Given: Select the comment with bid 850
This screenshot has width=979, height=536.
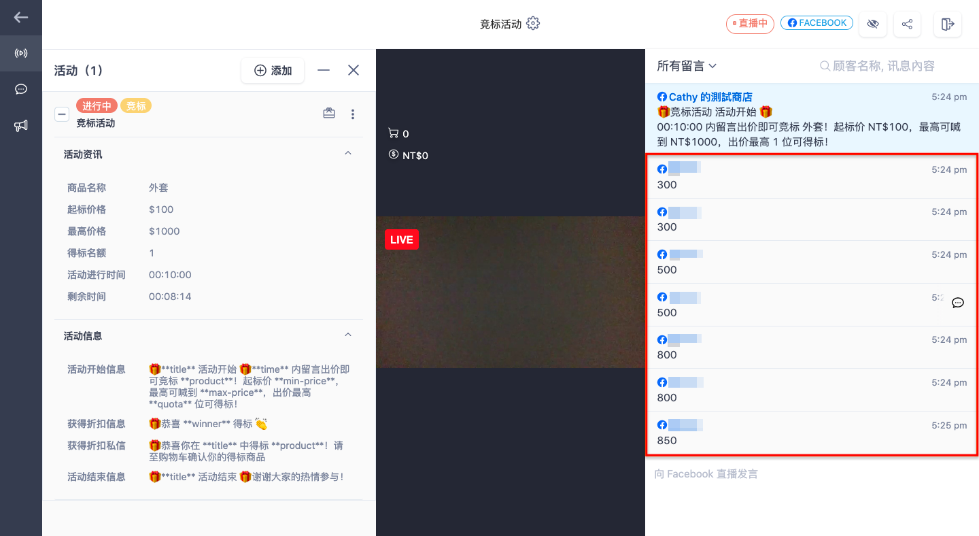Looking at the screenshot, I should [812, 433].
